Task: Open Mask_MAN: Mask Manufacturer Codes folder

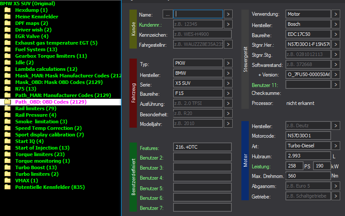Action: tap(68, 76)
